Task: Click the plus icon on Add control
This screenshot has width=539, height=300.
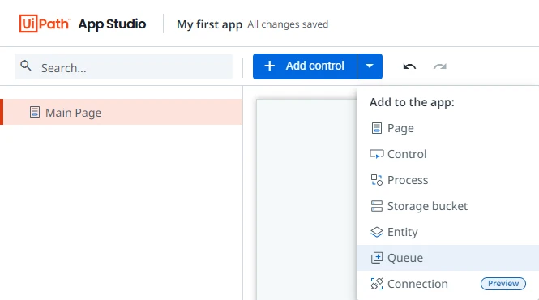Action: [x=269, y=66]
